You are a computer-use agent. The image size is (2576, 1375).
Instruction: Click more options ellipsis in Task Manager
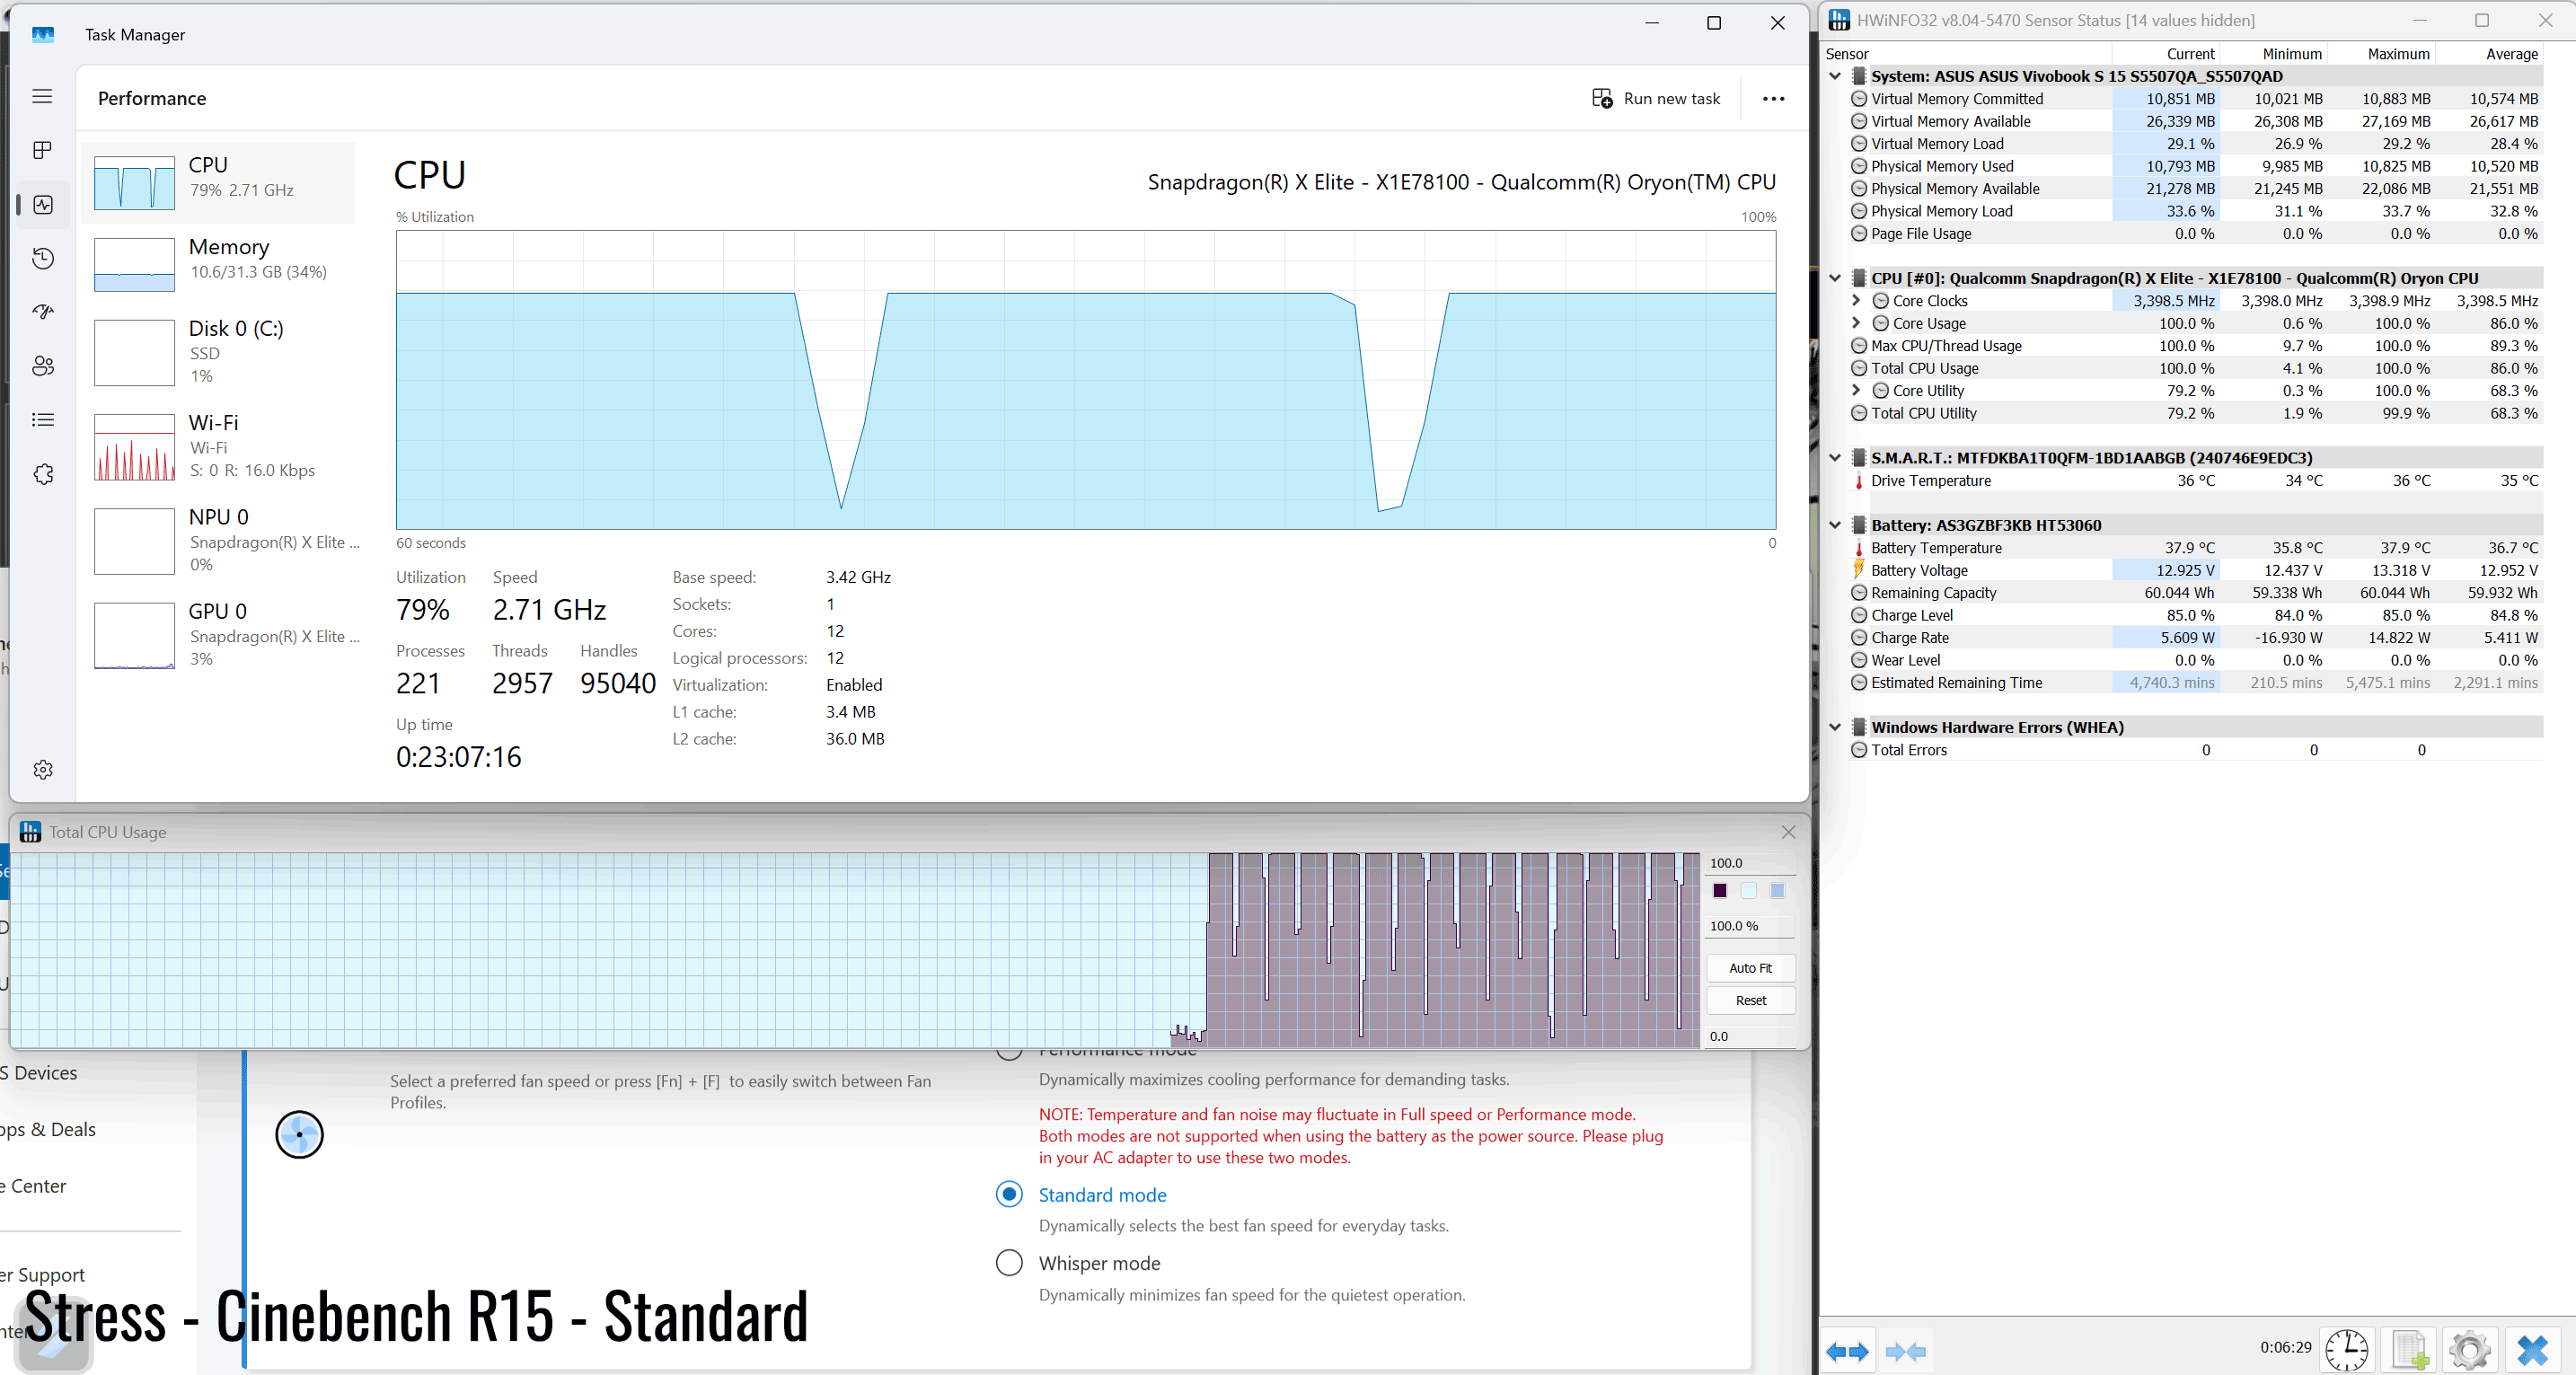click(x=1773, y=98)
